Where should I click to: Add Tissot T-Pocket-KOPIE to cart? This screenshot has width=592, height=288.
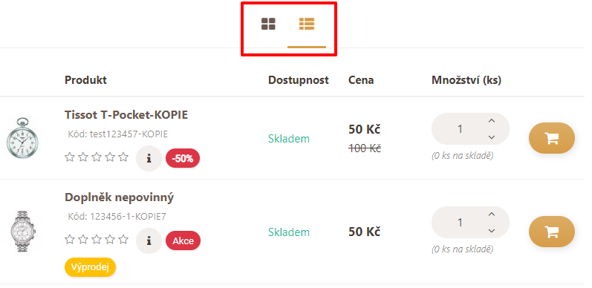click(552, 138)
